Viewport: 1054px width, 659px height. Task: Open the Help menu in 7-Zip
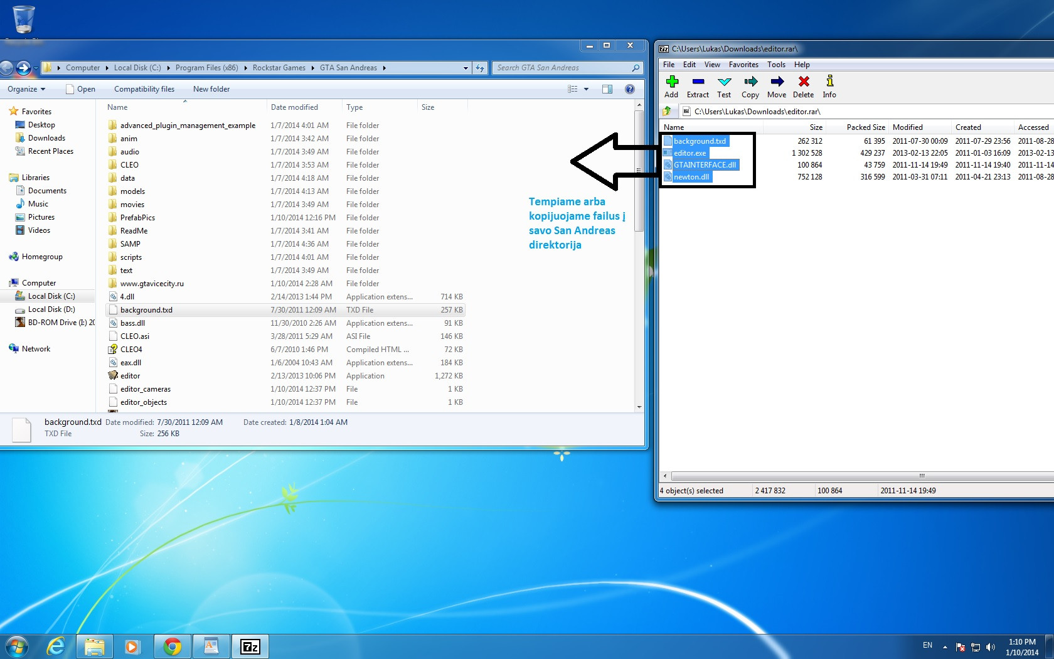pyautogui.click(x=802, y=65)
